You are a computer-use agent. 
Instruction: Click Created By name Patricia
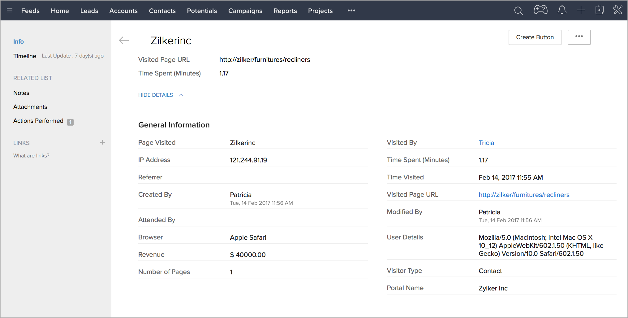241,195
